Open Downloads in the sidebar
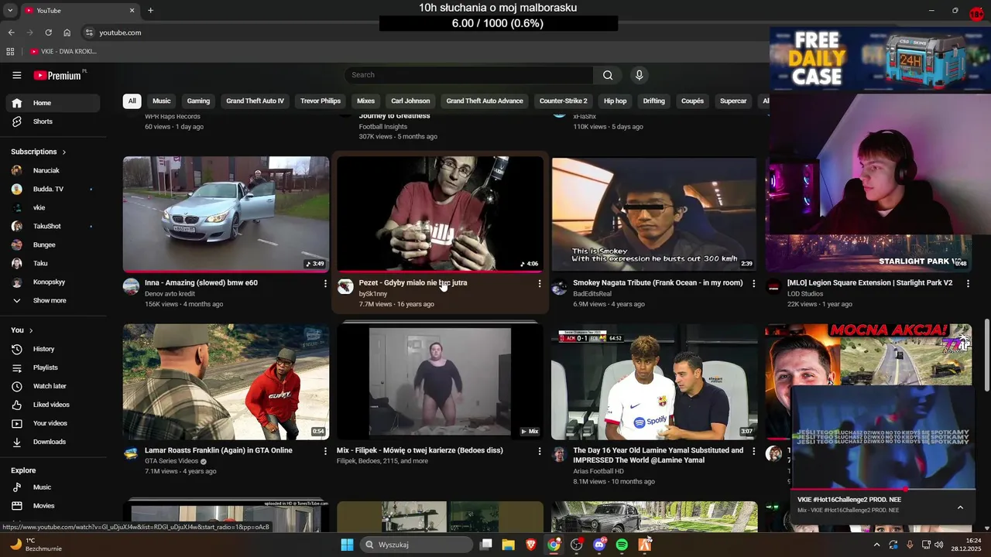Screen dimensions: 991x557 pos(53,442)
